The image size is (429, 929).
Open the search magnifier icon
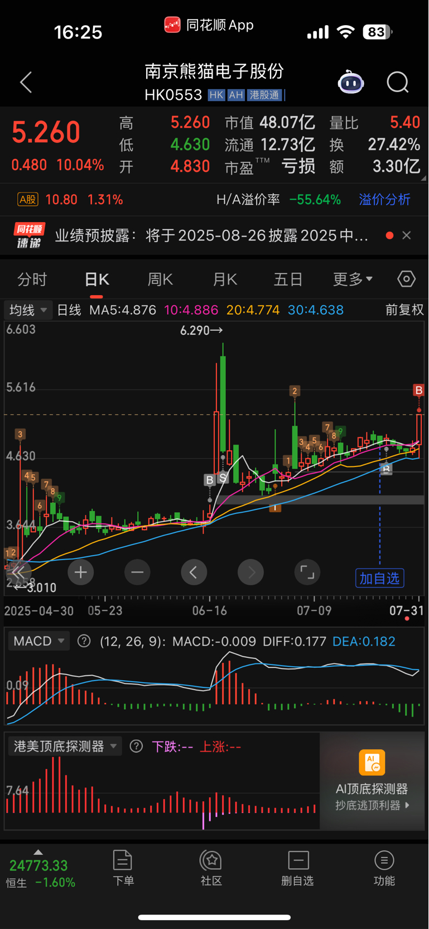coord(398,83)
